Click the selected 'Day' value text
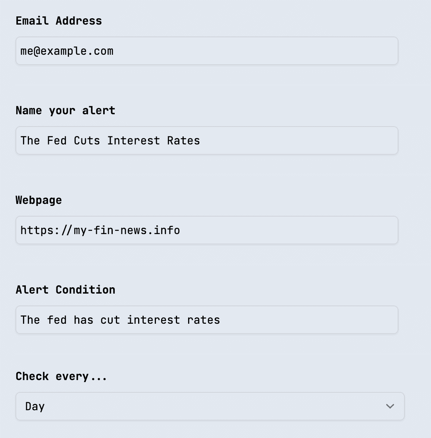The height and width of the screenshot is (438, 431). (35, 406)
